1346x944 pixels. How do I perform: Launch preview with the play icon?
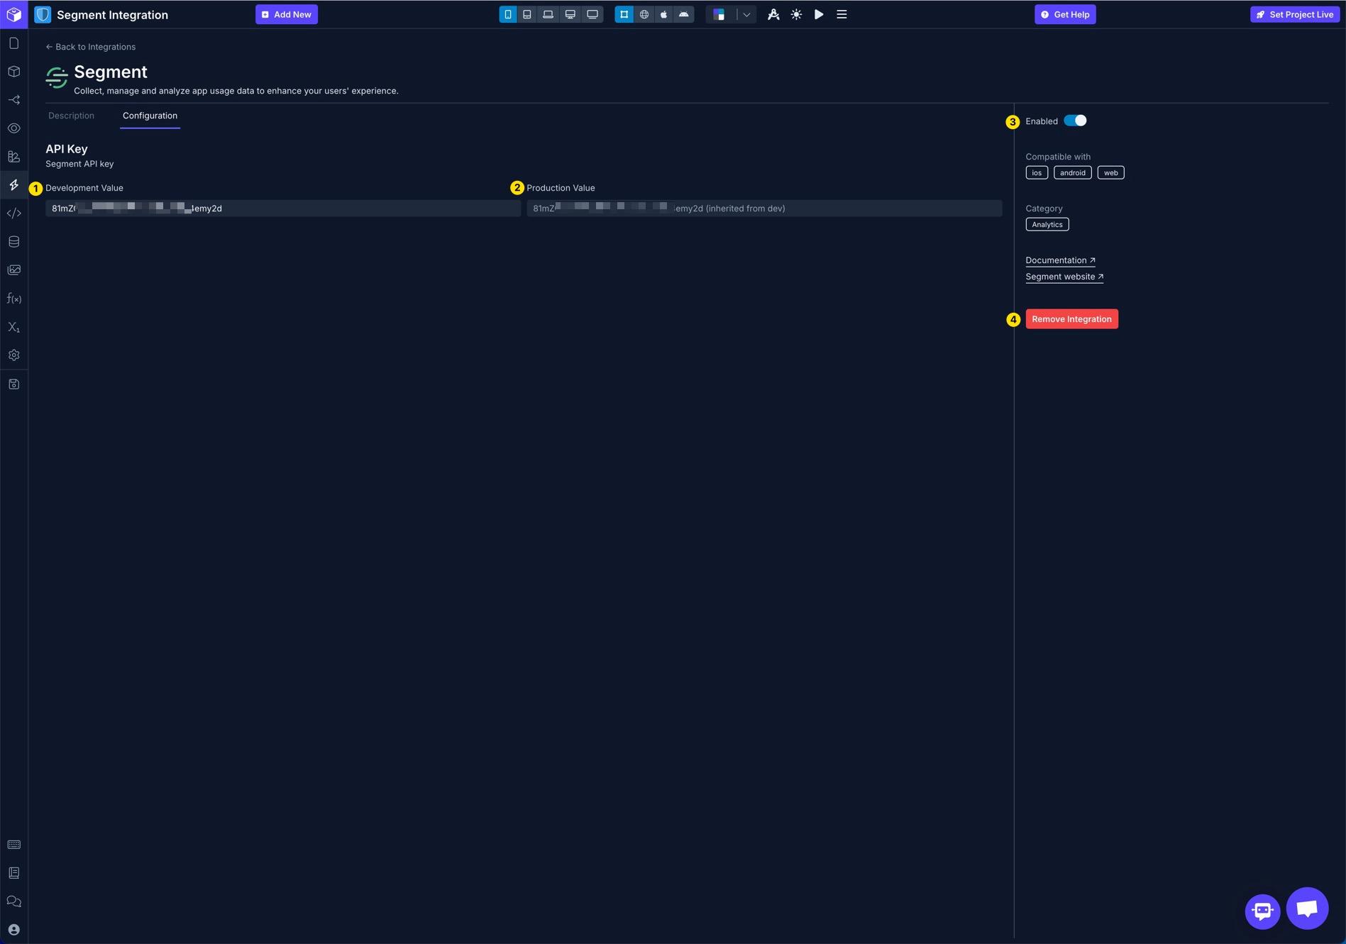point(819,14)
